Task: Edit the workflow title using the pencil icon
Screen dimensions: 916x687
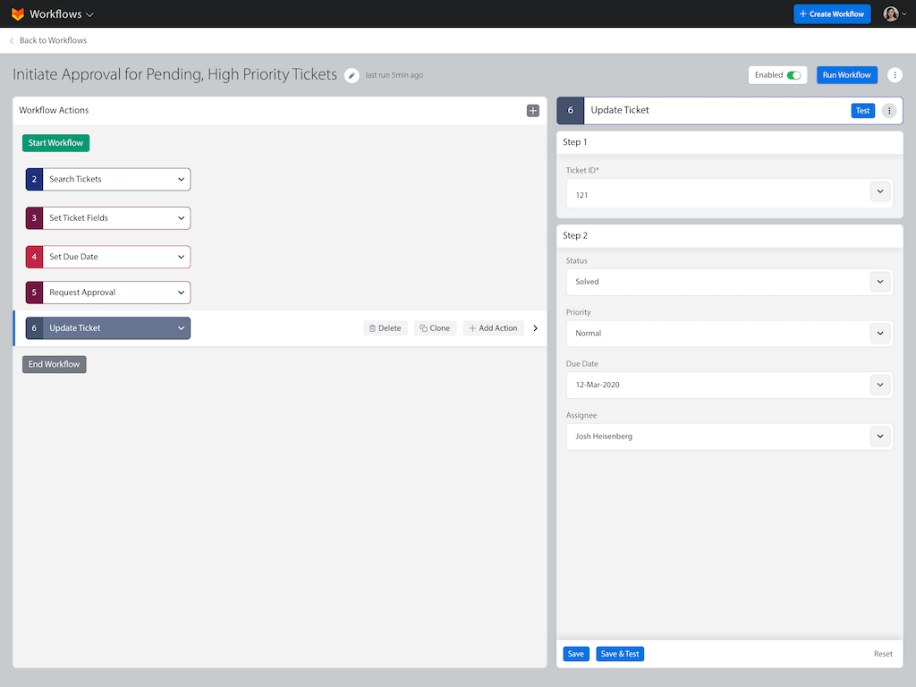Action: click(x=352, y=75)
